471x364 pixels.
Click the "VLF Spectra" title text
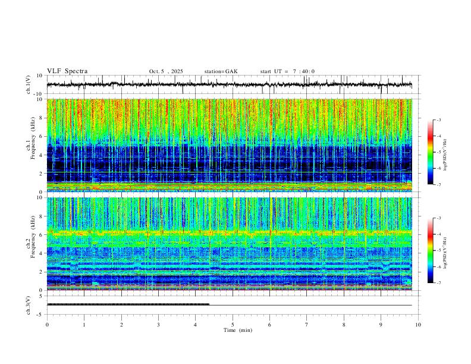67,71
